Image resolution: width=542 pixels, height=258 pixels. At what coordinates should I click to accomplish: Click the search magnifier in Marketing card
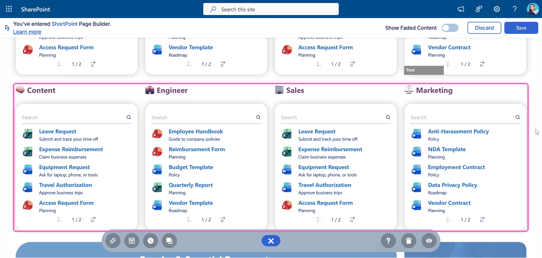point(518,117)
